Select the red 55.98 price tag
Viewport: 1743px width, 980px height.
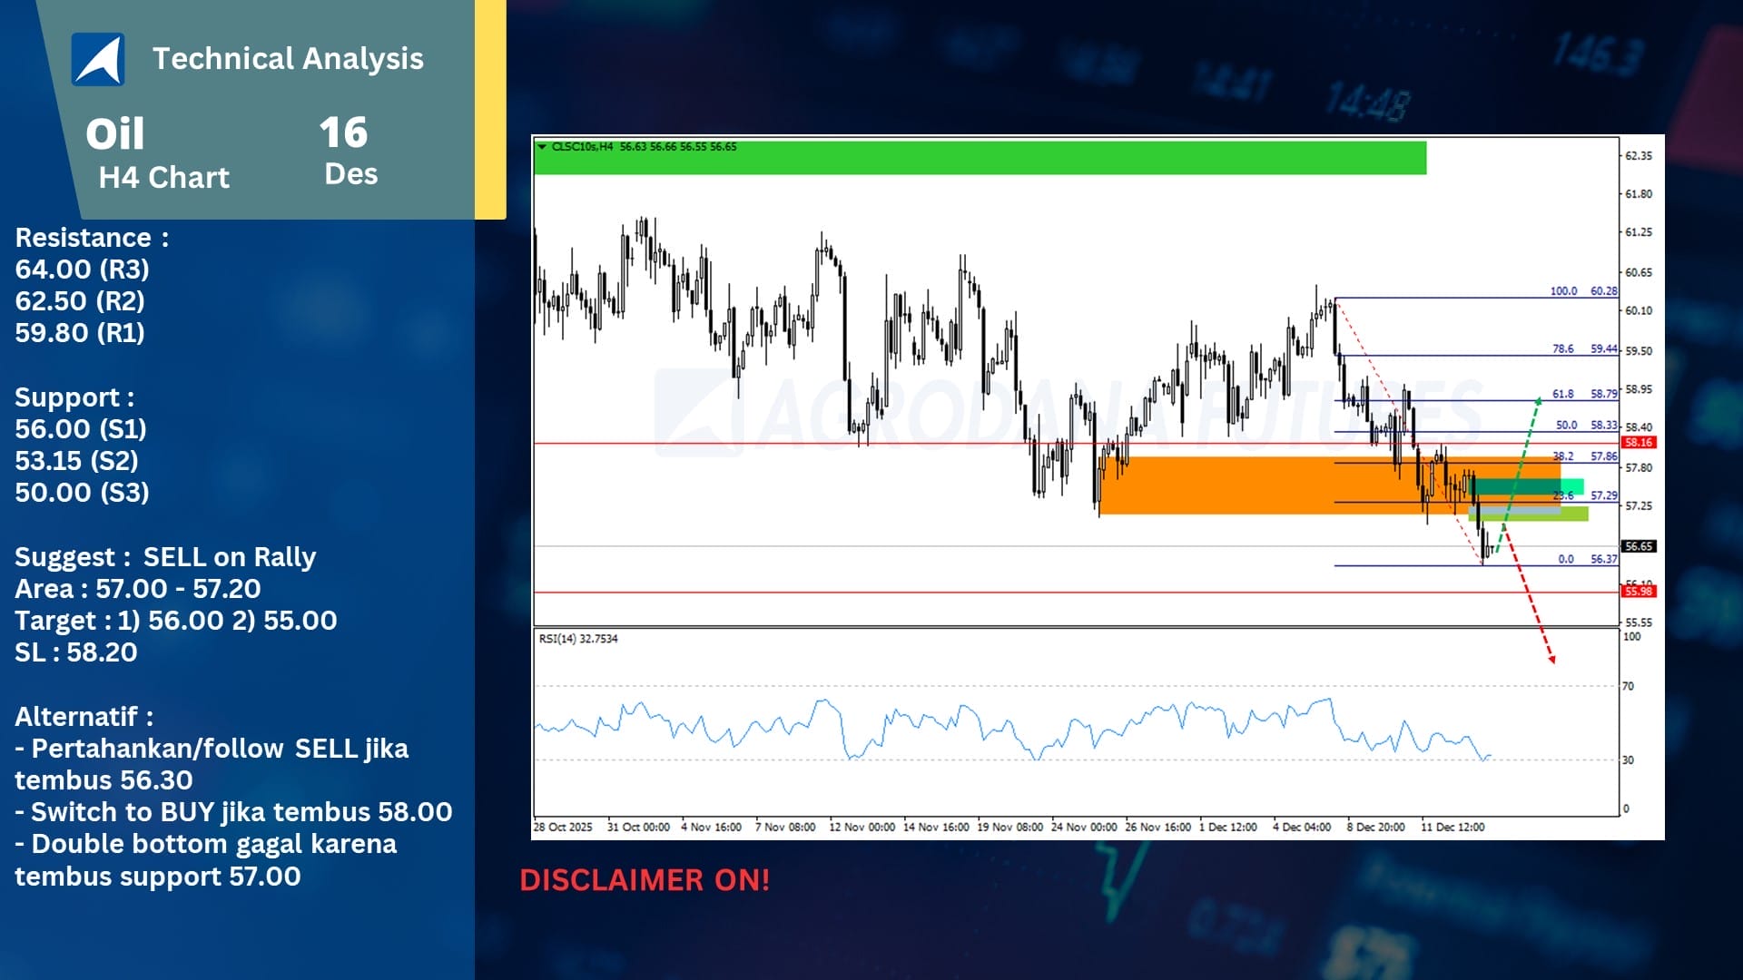click(1639, 592)
